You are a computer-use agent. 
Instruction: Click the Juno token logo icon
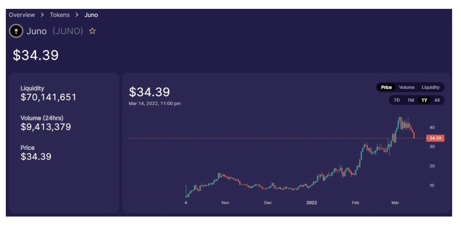click(16, 31)
